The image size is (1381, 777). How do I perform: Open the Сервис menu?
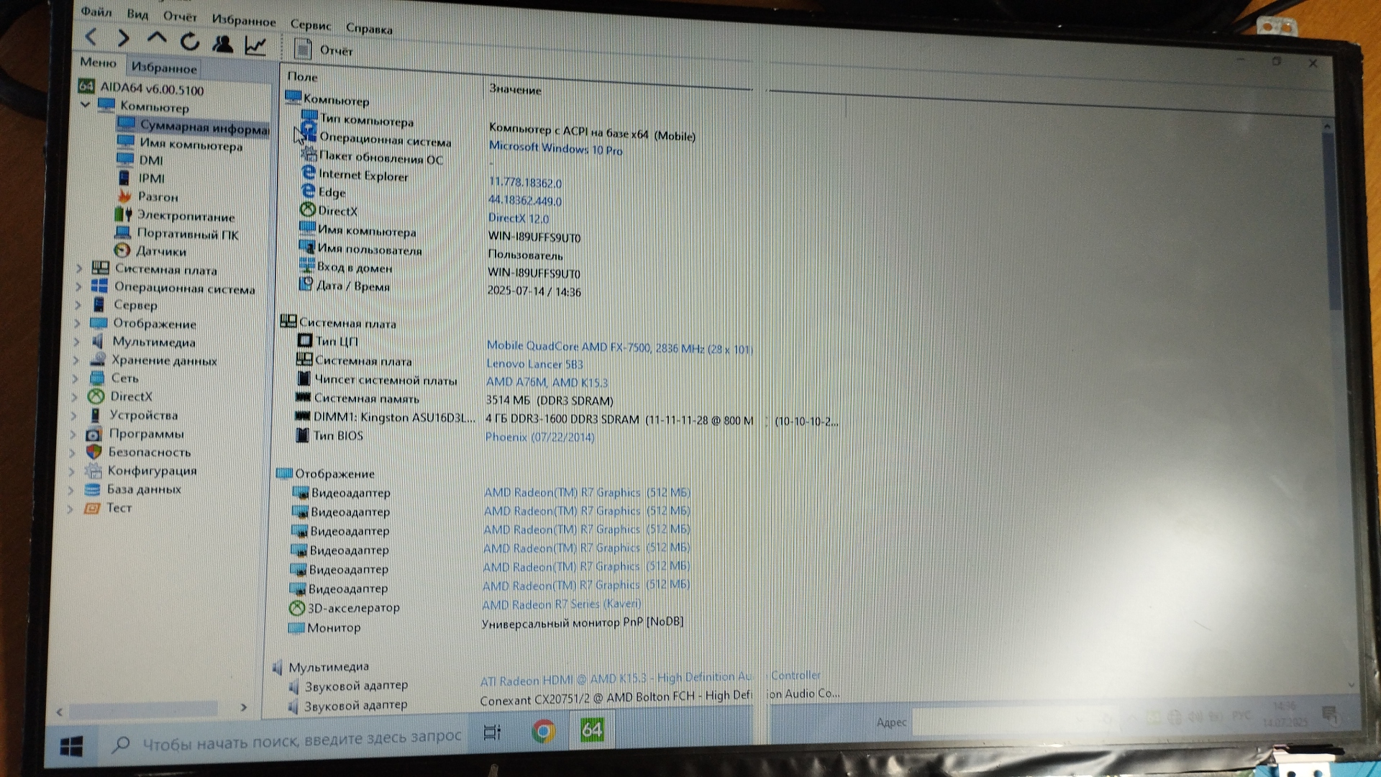[x=310, y=24]
